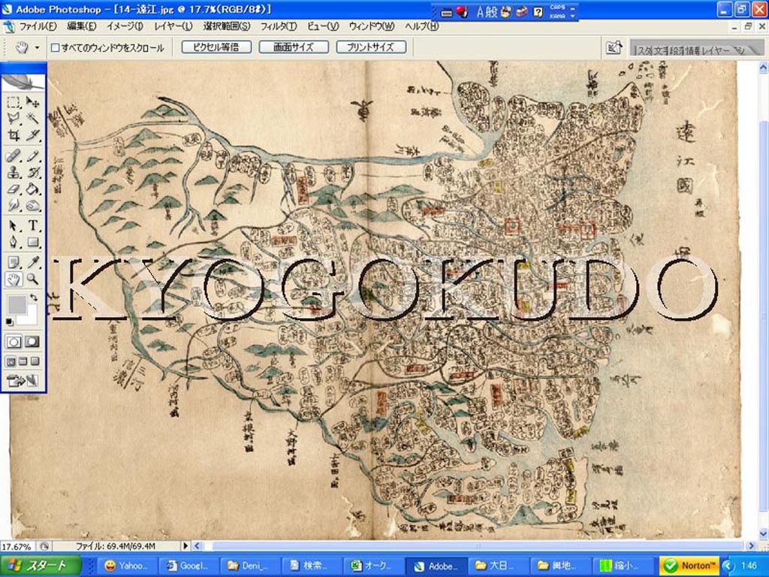Open the 編集(E) menu
769x577 pixels.
[x=81, y=26]
